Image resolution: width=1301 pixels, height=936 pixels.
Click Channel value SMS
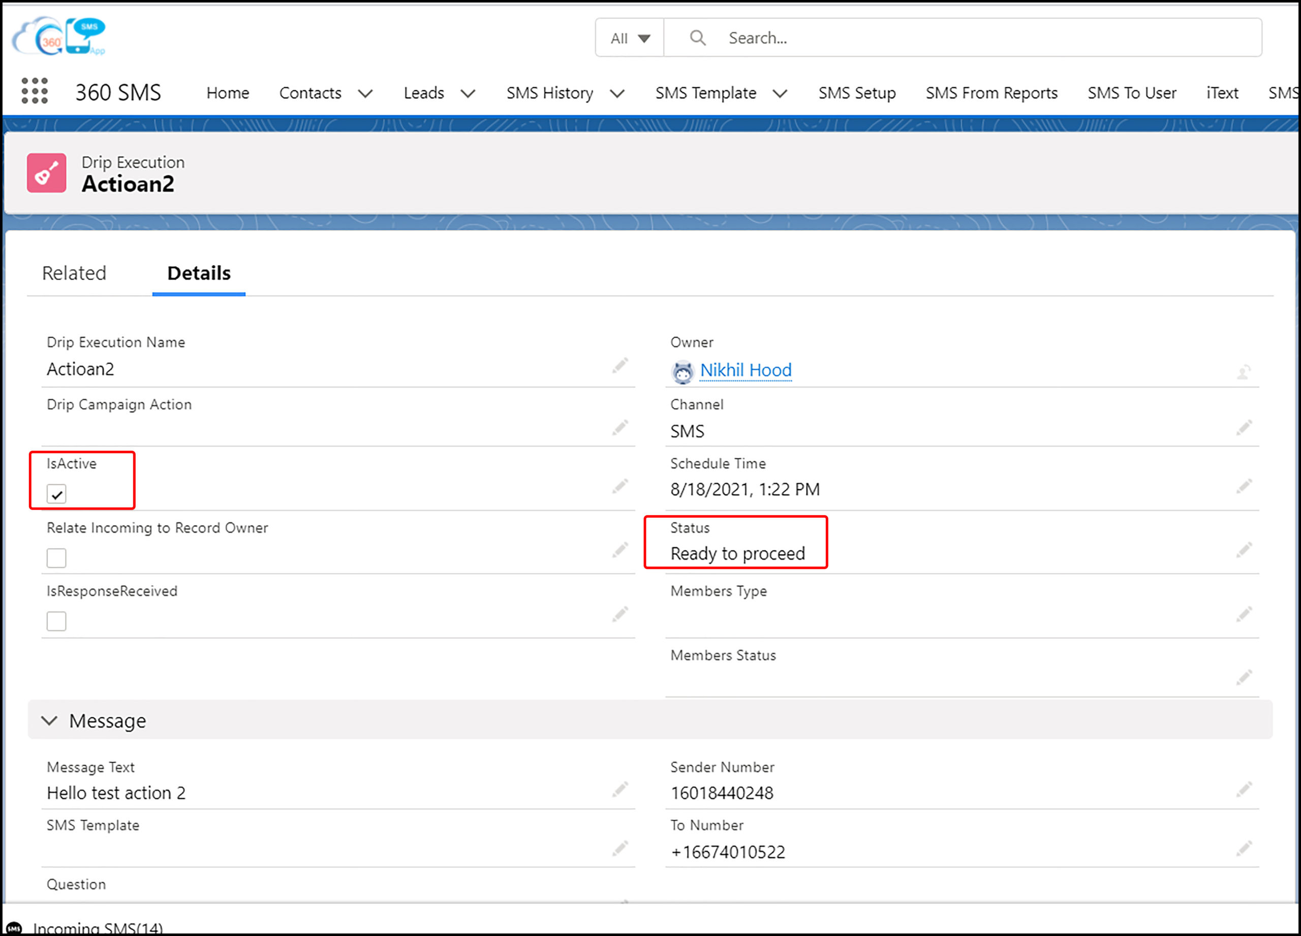pyautogui.click(x=687, y=431)
